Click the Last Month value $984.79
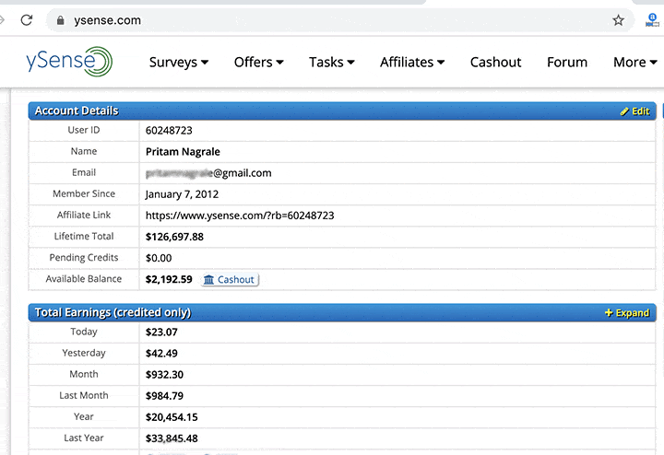The height and width of the screenshot is (455, 664). 164,396
